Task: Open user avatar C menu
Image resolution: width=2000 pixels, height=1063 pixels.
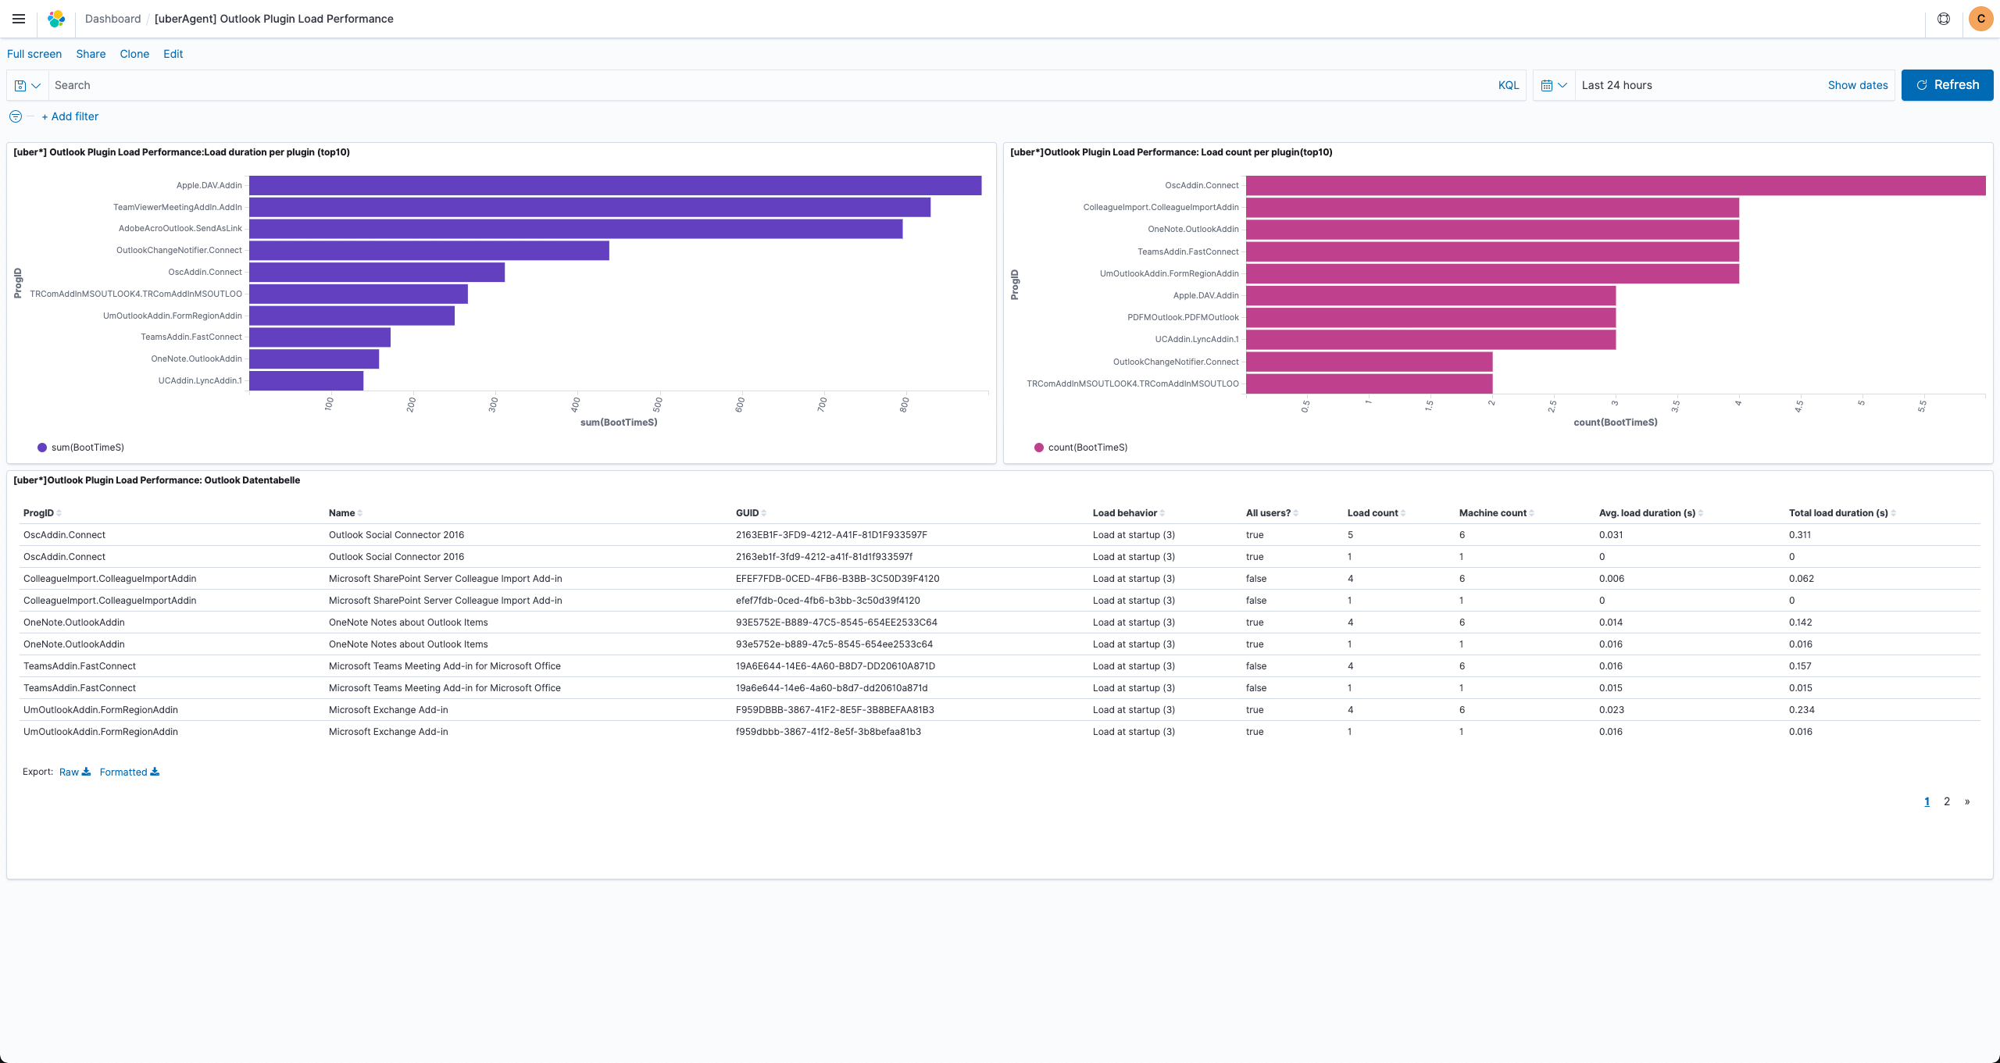Action: click(x=1980, y=19)
